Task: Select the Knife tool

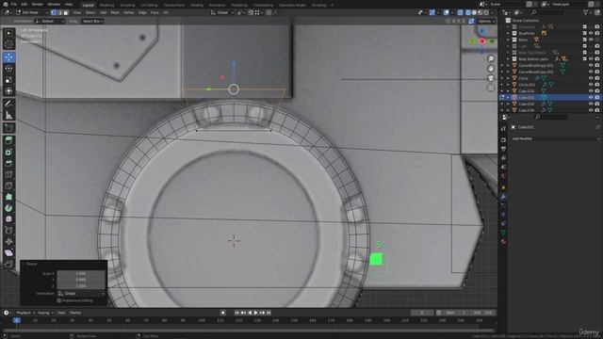Action: pos(8,186)
